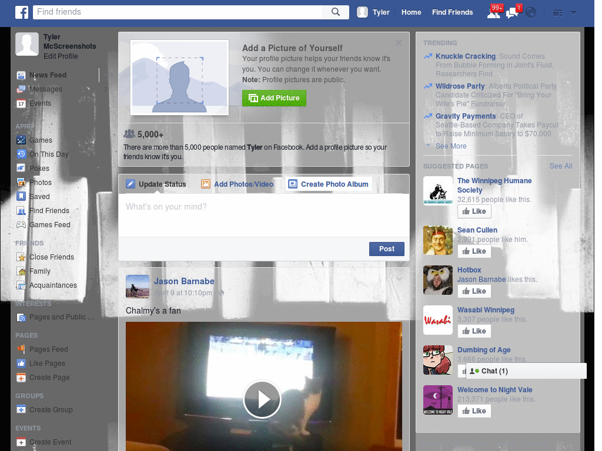
Task: Dismiss the Add a Picture card
Action: coord(399,43)
